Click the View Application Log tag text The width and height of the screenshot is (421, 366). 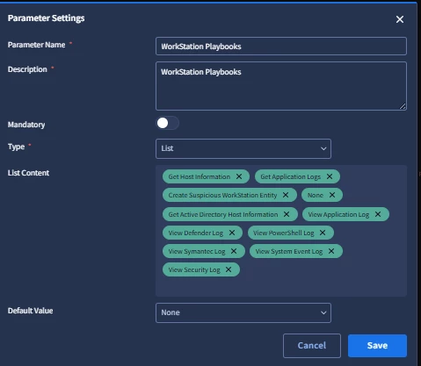click(x=338, y=214)
